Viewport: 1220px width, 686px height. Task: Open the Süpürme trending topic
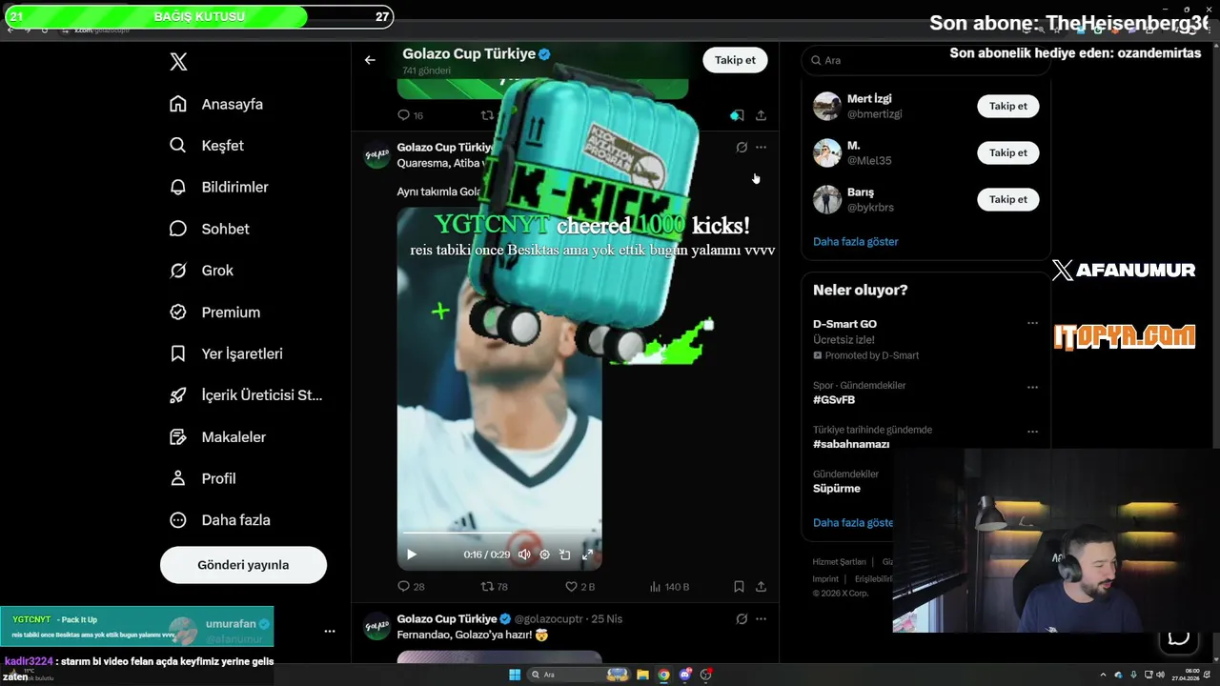point(837,488)
